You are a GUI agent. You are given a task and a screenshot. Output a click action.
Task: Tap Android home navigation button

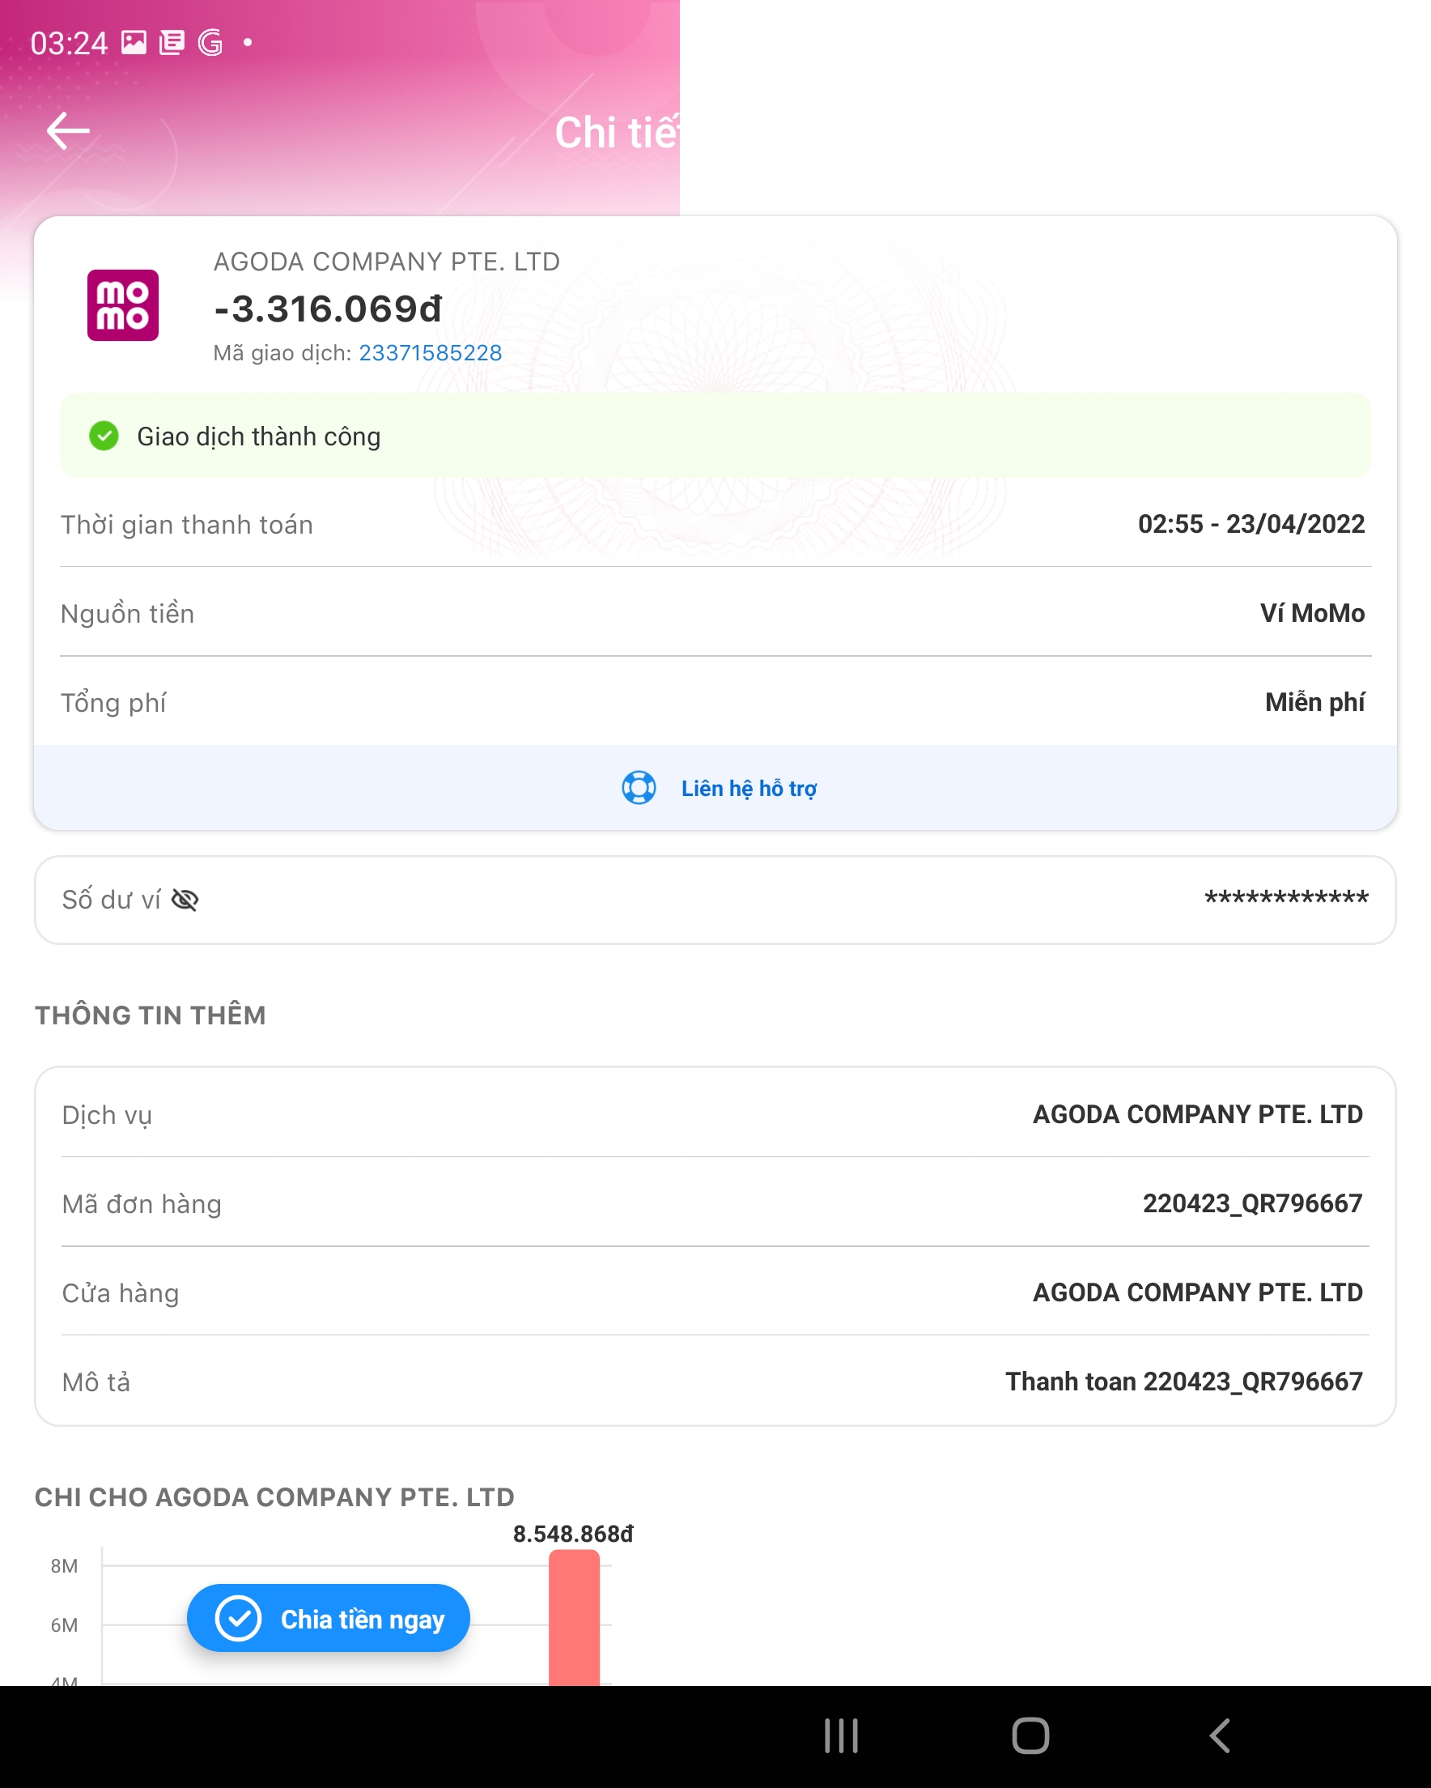pyautogui.click(x=1030, y=1735)
